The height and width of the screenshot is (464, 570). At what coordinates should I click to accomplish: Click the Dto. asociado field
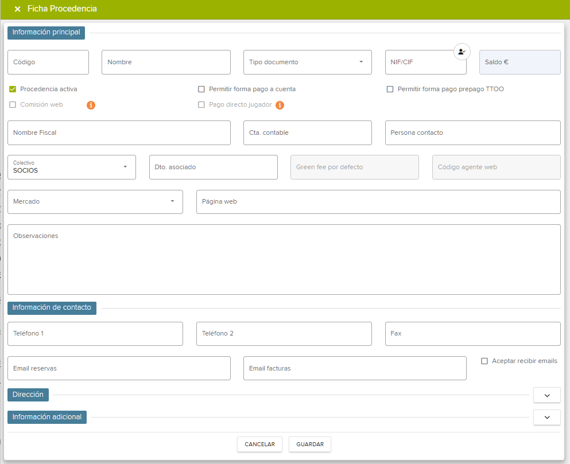pyautogui.click(x=214, y=167)
